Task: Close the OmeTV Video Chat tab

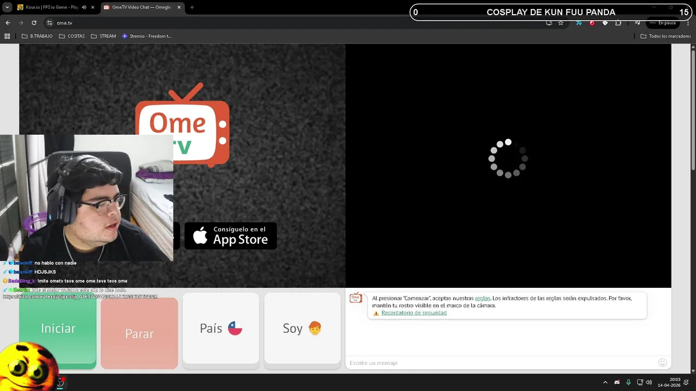Action: point(179,7)
